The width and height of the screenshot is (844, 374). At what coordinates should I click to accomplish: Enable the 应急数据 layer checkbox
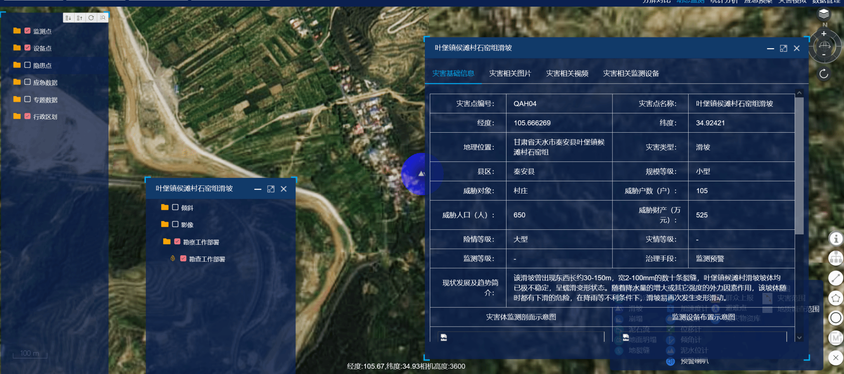tap(28, 82)
